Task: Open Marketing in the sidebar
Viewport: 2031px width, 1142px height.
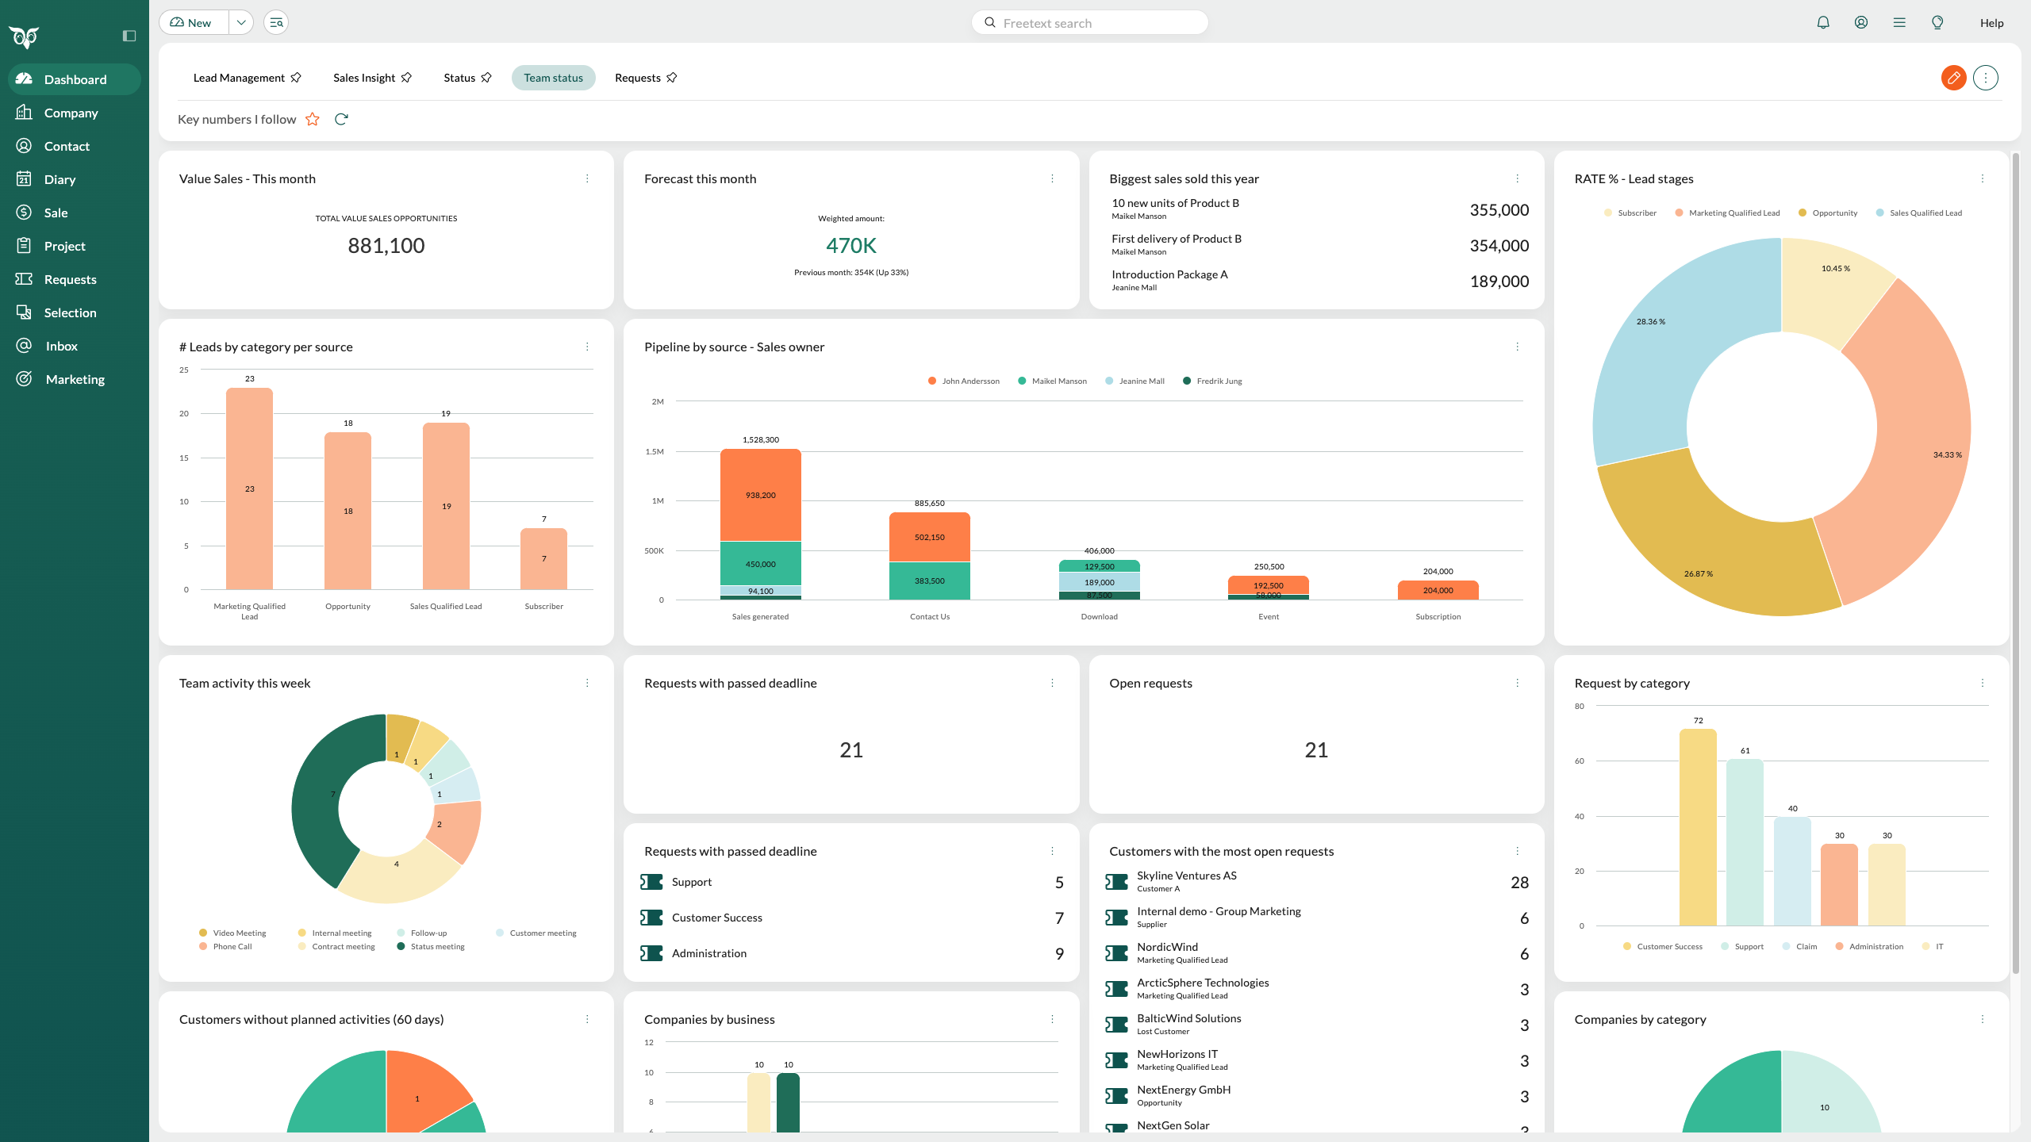Action: click(x=75, y=379)
